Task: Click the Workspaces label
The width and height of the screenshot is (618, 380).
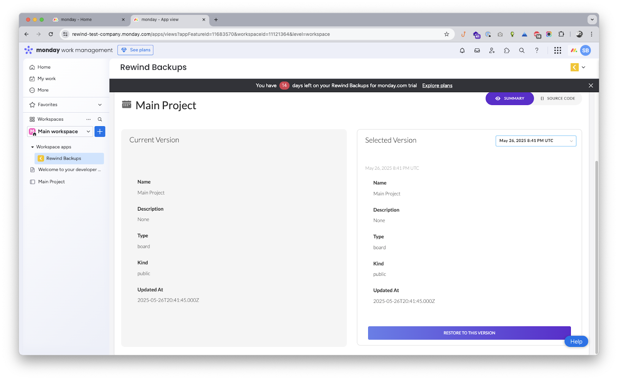Action: pos(50,119)
